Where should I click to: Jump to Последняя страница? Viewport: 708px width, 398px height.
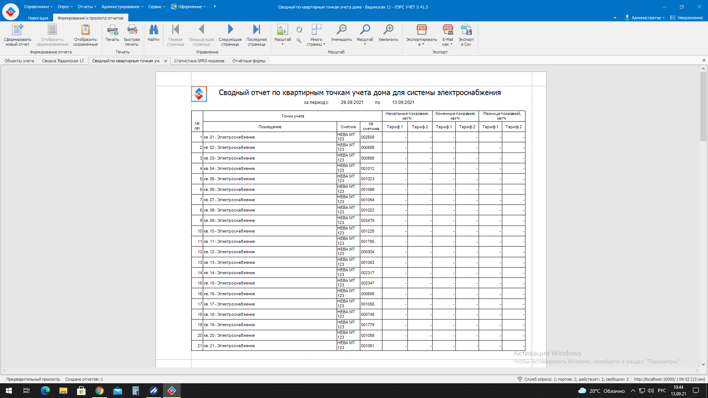pos(256,35)
